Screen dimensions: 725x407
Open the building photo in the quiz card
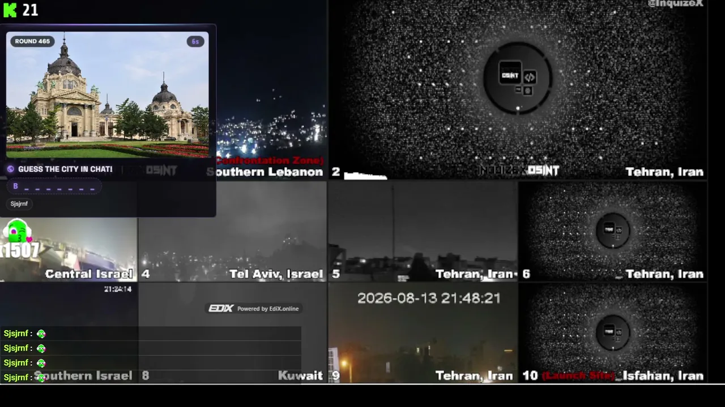tap(108, 94)
